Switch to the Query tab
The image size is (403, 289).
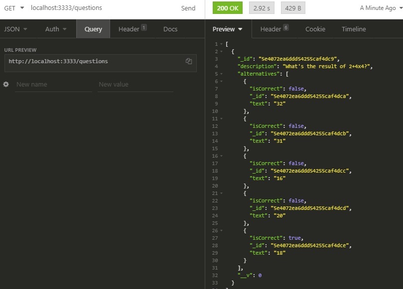(x=93, y=29)
